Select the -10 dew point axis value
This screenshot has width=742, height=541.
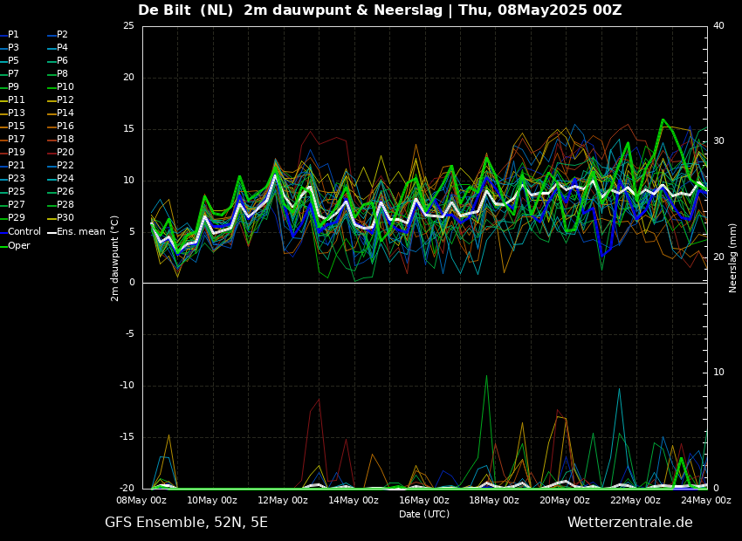click(x=127, y=386)
